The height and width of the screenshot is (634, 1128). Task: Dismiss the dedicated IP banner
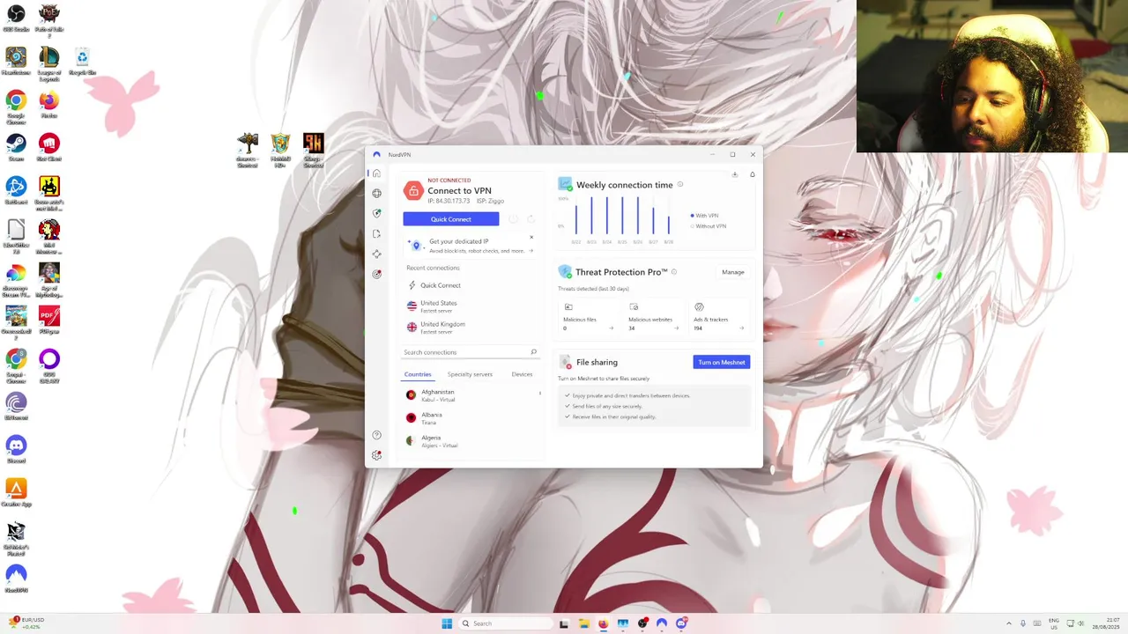click(x=531, y=237)
